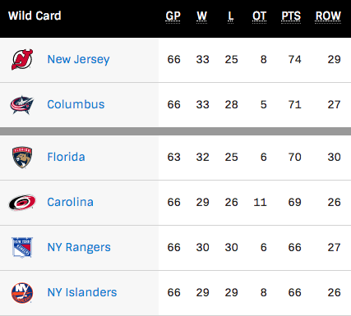Open the New Jersey team link
The height and width of the screenshot is (316, 351).
point(78,59)
